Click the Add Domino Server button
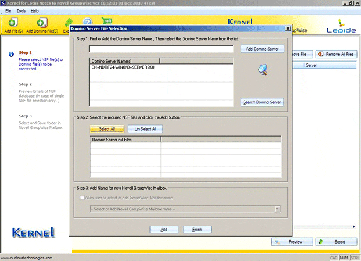Screen dimensions: 361x261 (262, 49)
